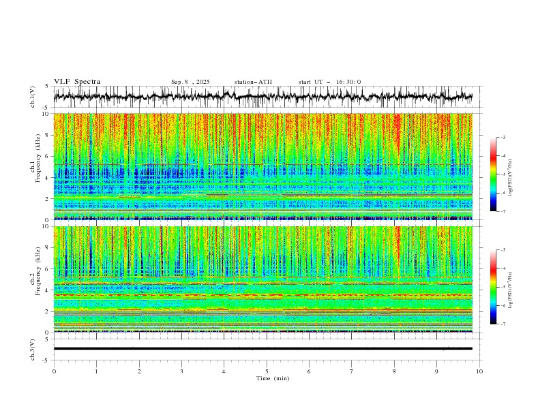The height and width of the screenshot is (417, 540).
Task: Click the "-3" label on lower color bar
Action: tap(503, 250)
